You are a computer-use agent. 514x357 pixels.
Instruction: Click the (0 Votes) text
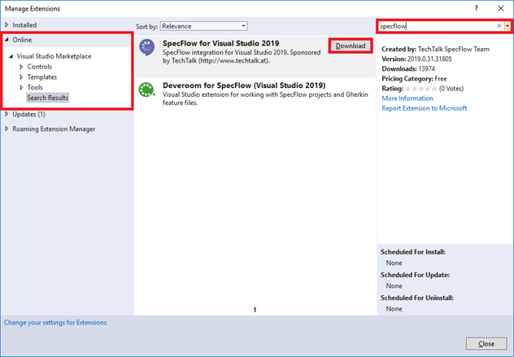451,89
